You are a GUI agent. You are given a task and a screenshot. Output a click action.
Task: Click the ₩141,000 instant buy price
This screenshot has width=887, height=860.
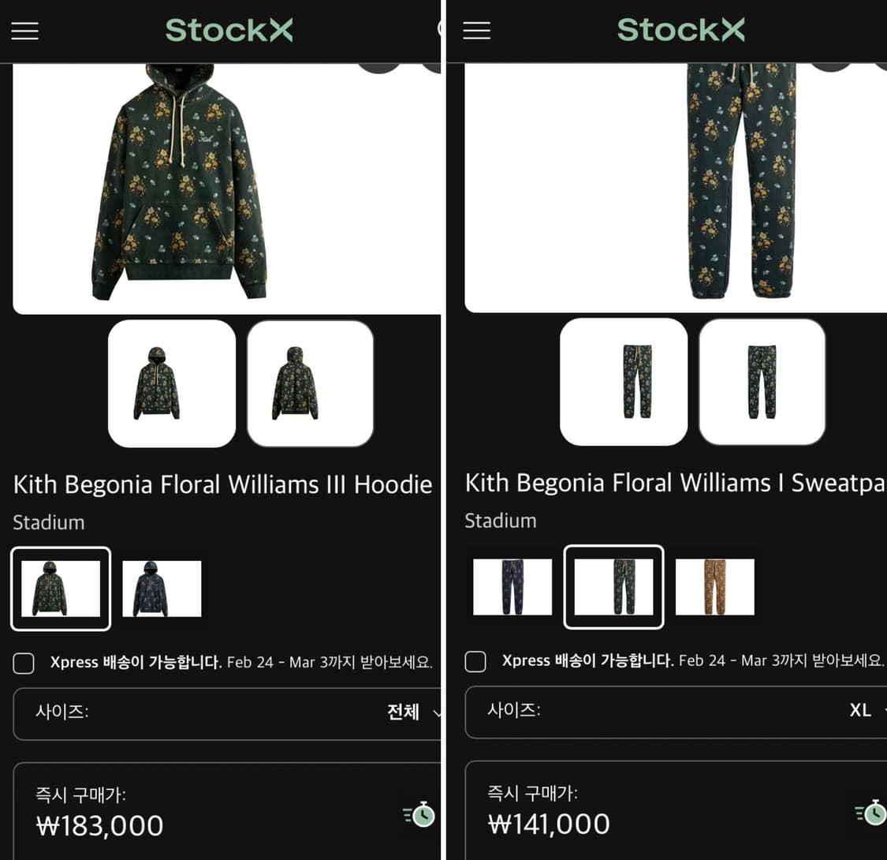click(x=549, y=824)
